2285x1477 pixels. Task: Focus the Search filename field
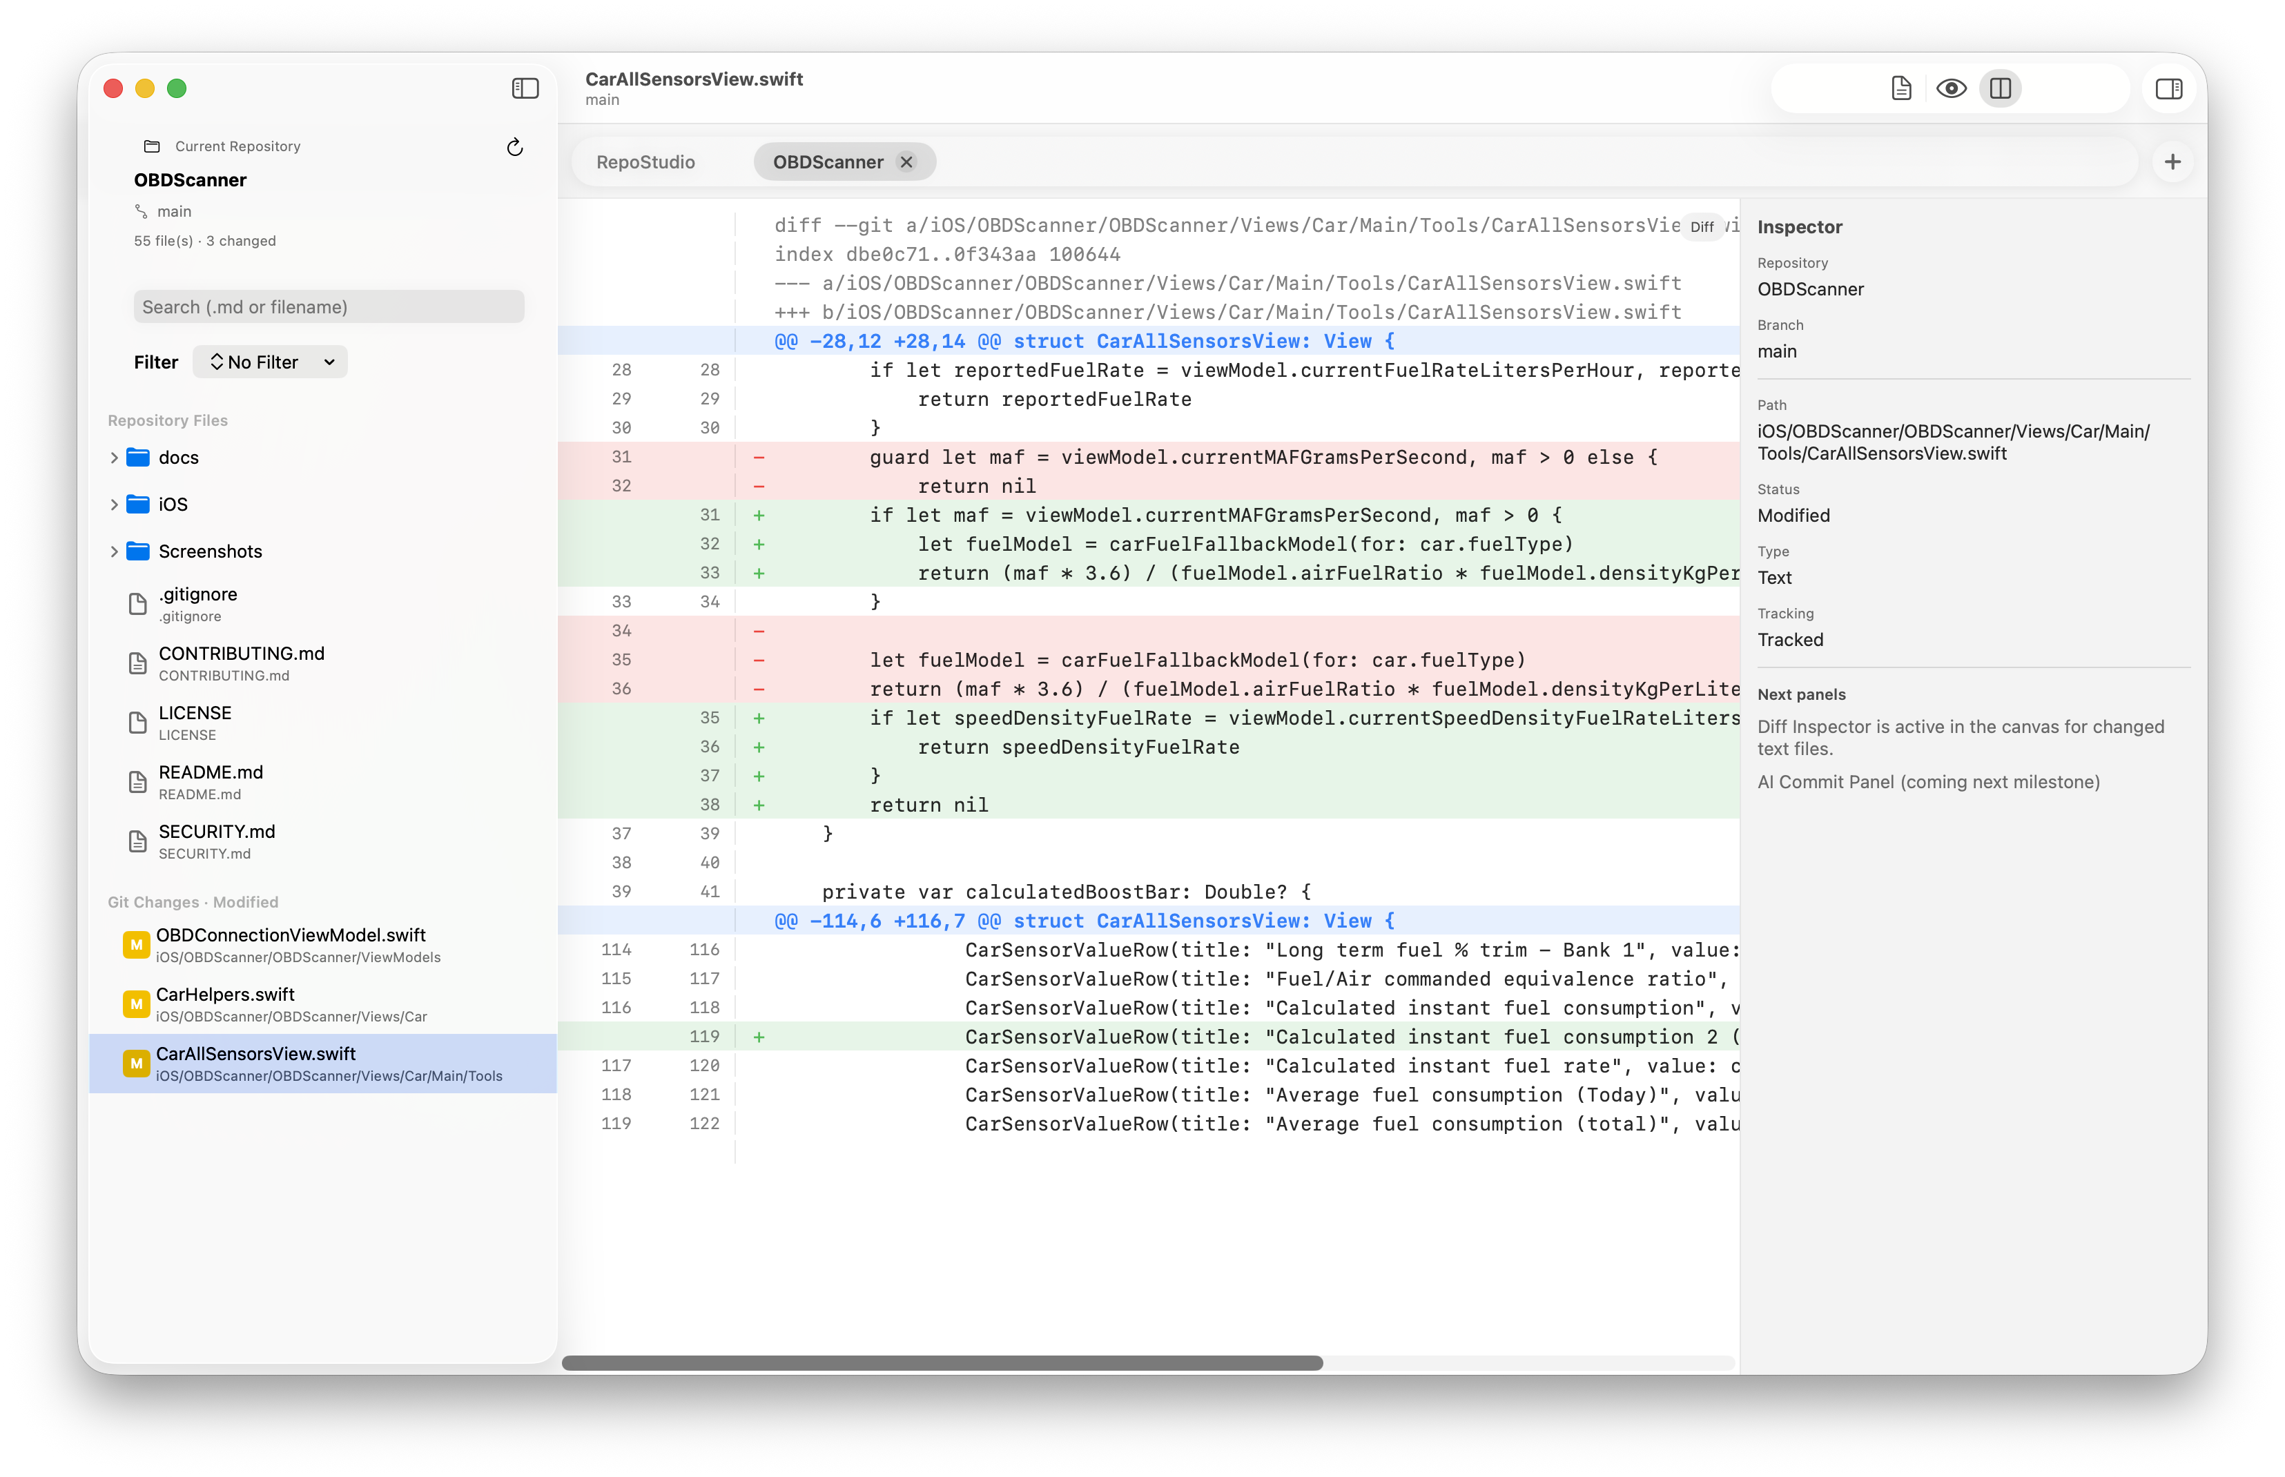pyautogui.click(x=328, y=307)
